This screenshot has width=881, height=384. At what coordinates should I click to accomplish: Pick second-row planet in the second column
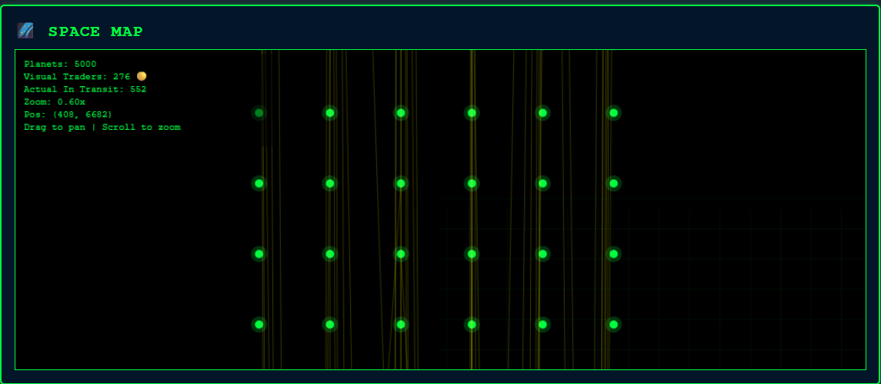click(x=330, y=184)
